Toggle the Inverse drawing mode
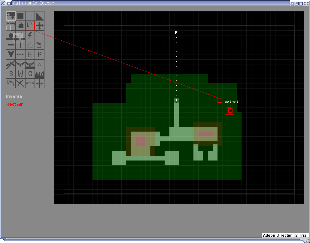 pyautogui.click(x=14, y=96)
